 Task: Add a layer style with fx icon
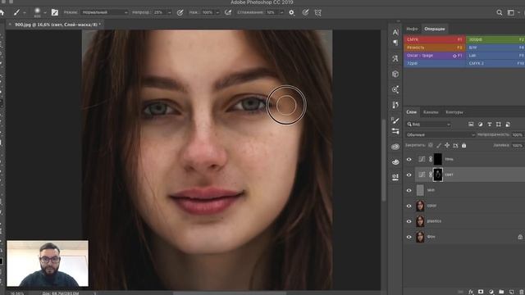pos(471,292)
